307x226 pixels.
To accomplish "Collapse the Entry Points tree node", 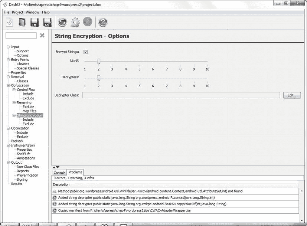I will coord(8,60).
